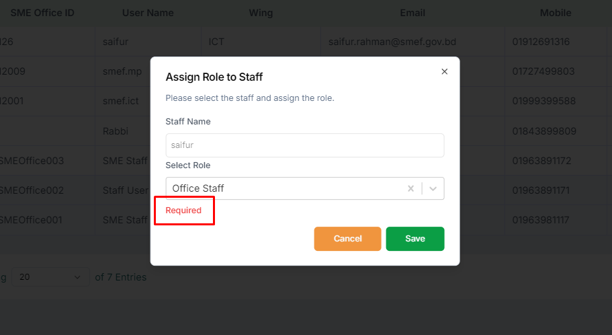Clear the selected Office Staff role

(410, 188)
